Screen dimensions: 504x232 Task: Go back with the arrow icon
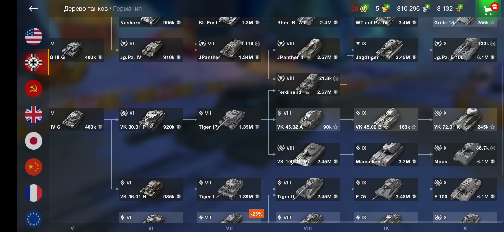pos(34,9)
